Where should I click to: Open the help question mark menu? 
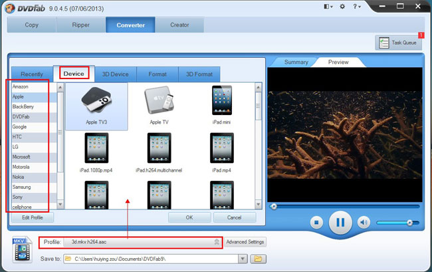tap(357, 7)
